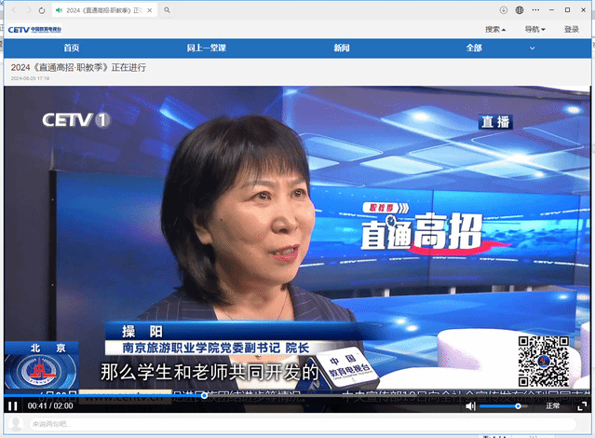Reload the current page
The width and height of the screenshot is (595, 438).
pos(42,9)
